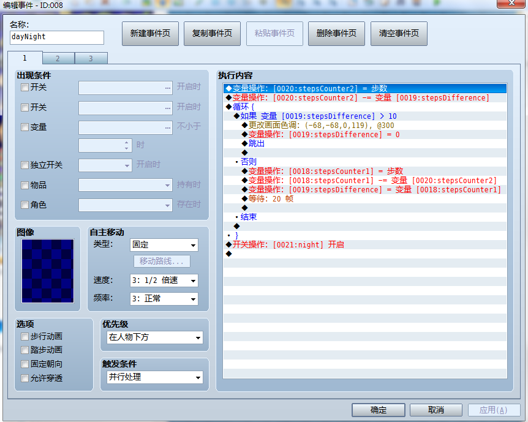Toggle the 踏步动画 option
Image resolution: width=528 pixels, height=422 pixels.
pyautogui.click(x=25, y=350)
